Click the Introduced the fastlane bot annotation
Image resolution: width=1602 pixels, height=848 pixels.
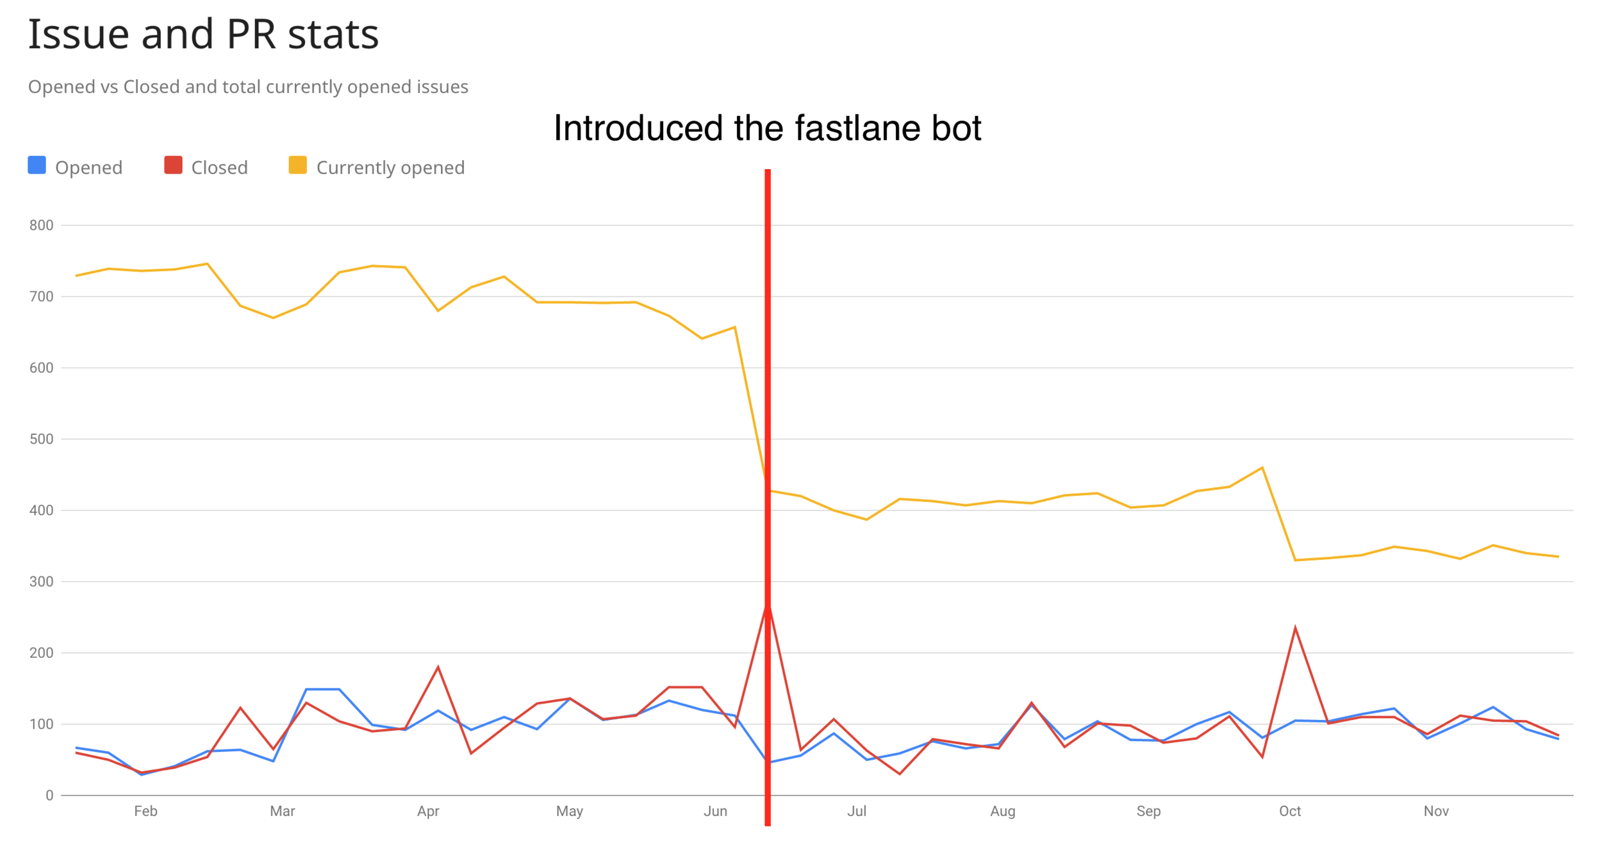point(767,127)
